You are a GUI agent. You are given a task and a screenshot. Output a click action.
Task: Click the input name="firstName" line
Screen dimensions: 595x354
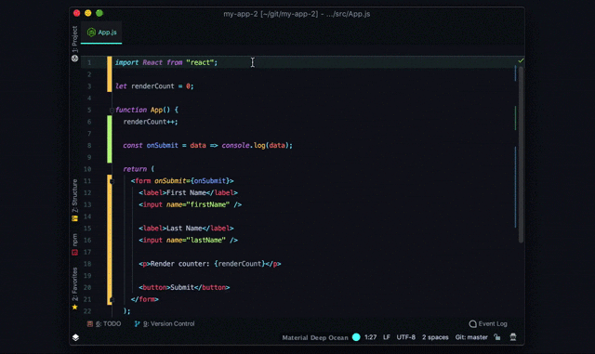click(x=190, y=204)
